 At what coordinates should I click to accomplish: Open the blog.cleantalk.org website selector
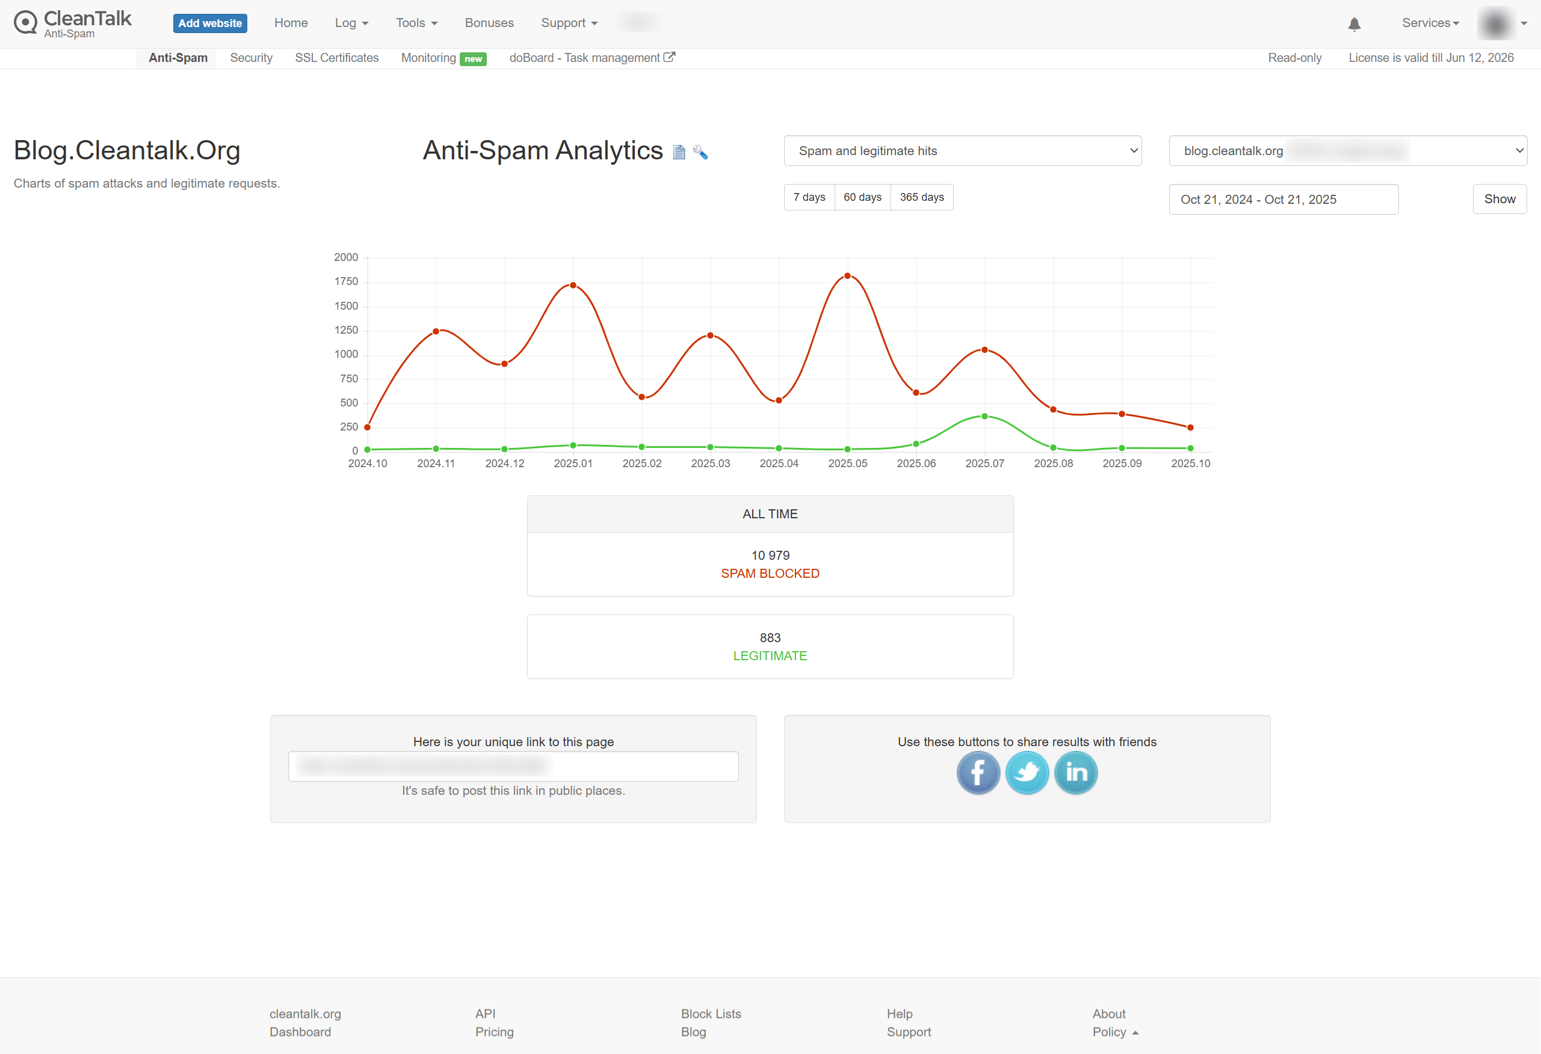click(x=1347, y=151)
